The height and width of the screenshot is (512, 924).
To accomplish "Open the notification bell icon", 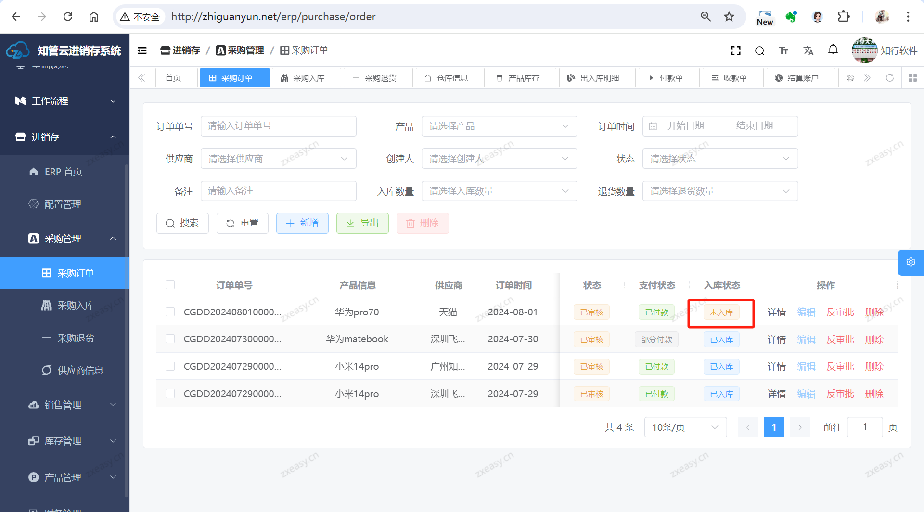I will [x=833, y=50].
